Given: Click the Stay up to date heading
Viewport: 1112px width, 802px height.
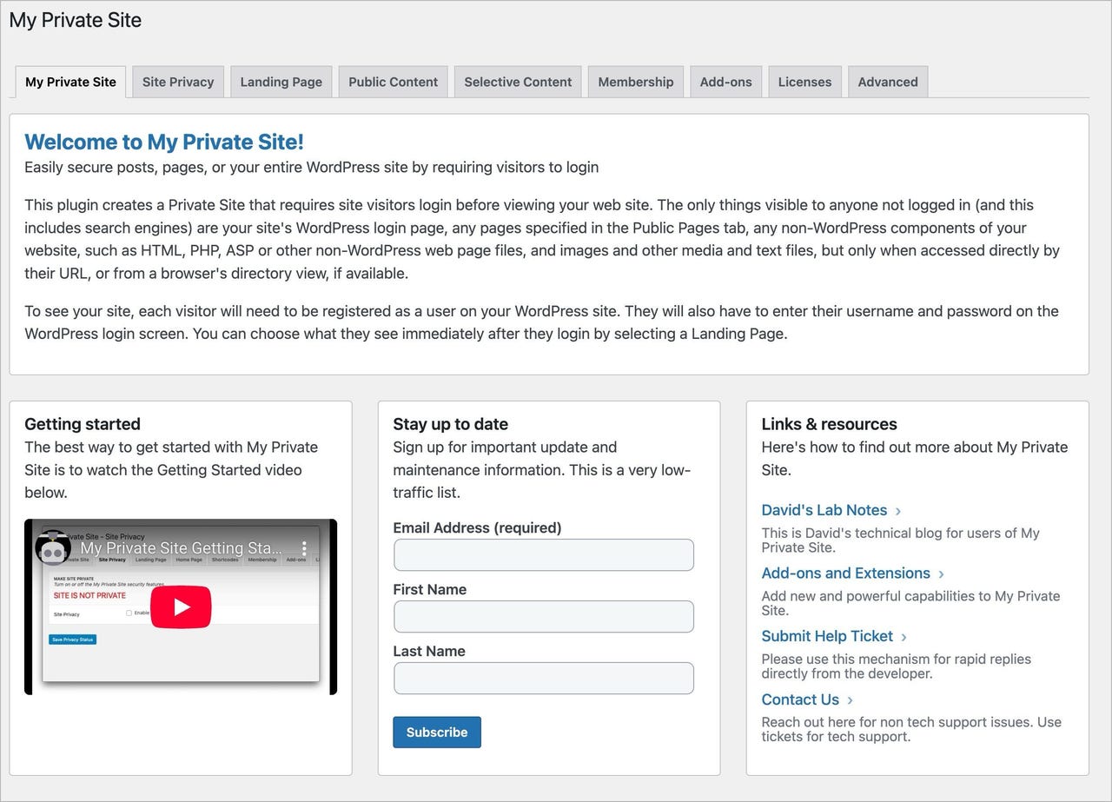Looking at the screenshot, I should [451, 424].
